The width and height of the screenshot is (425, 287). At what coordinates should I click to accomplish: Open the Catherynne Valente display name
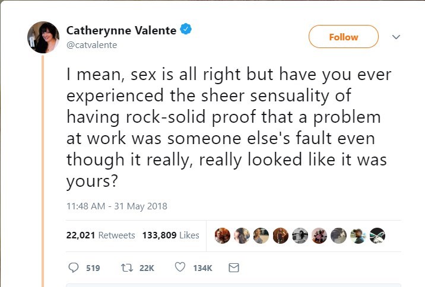[121, 30]
